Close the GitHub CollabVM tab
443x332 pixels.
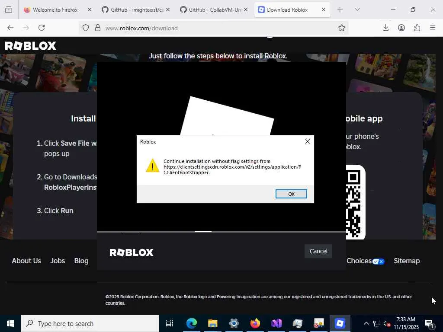246,10
